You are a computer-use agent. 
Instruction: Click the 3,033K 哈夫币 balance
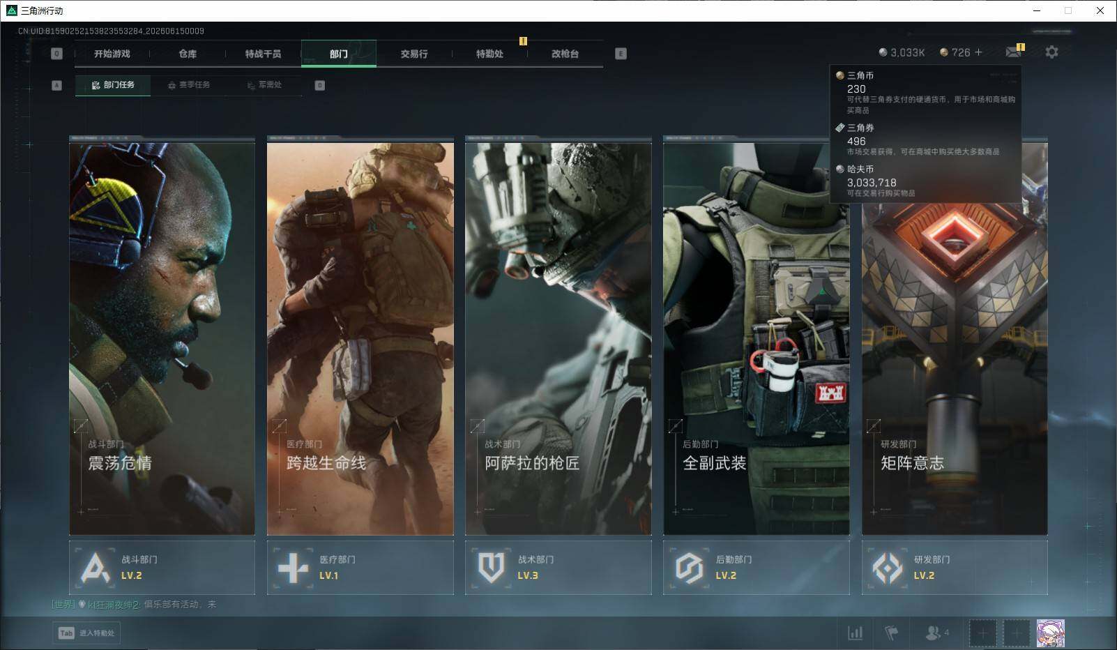click(902, 52)
